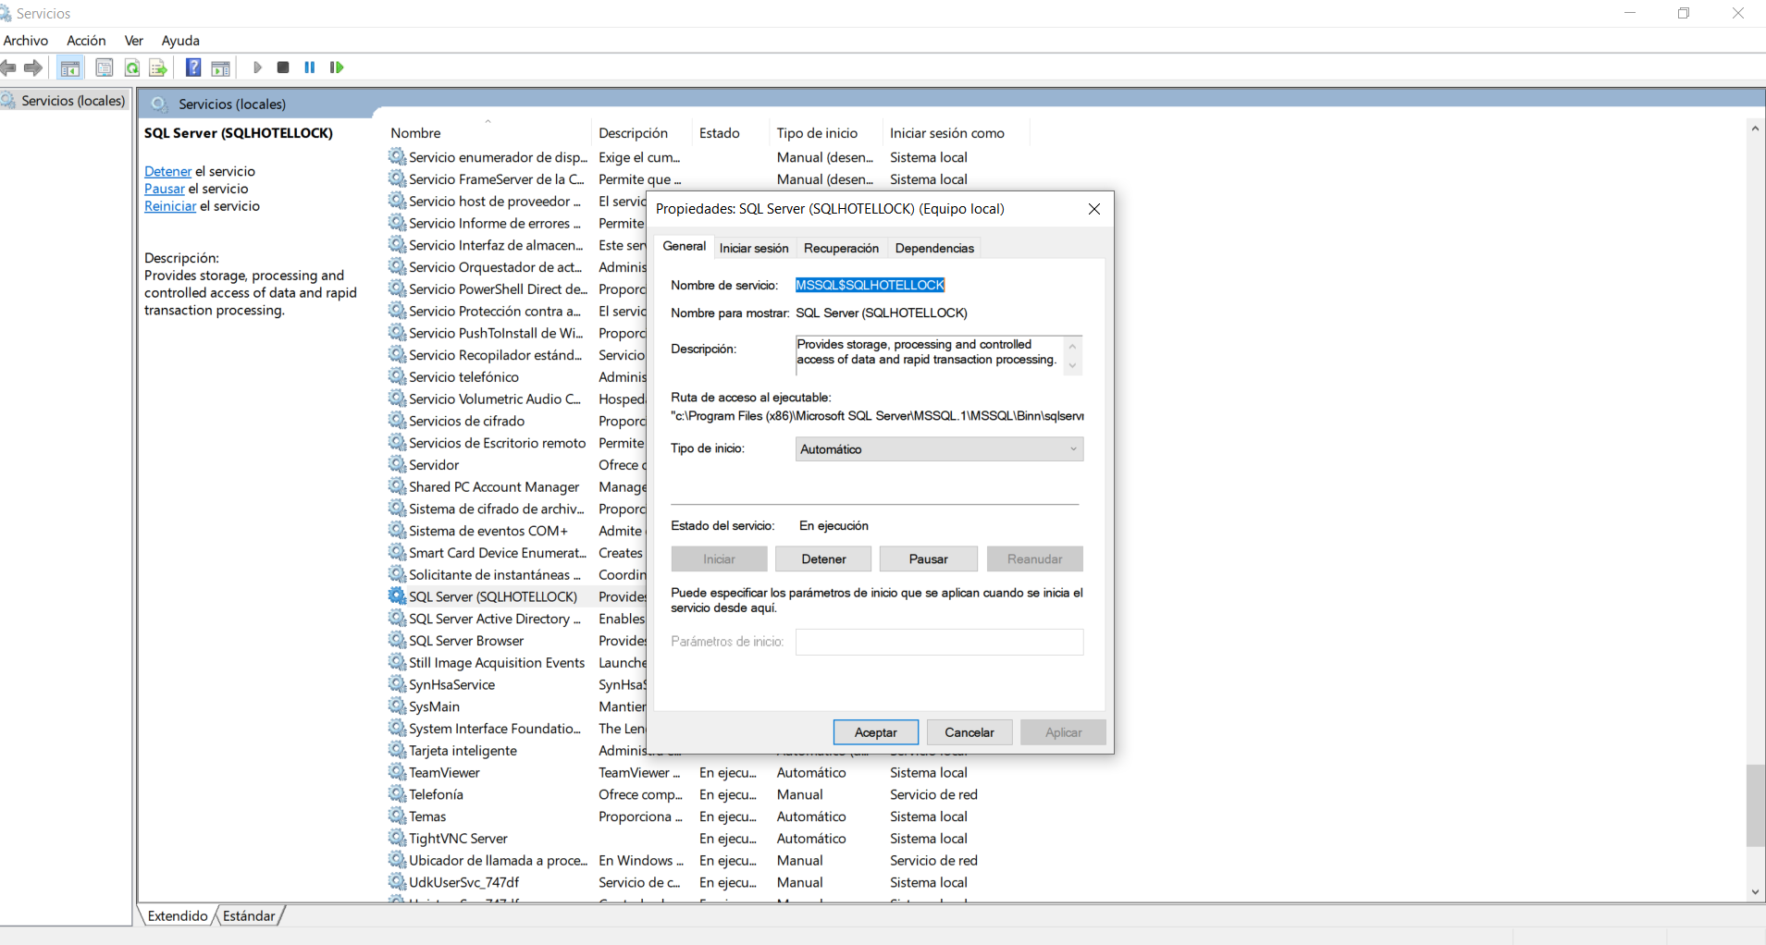Screen dimensions: 1766x945
Task: Click the Restart Service toolbar icon
Action: 337,67
